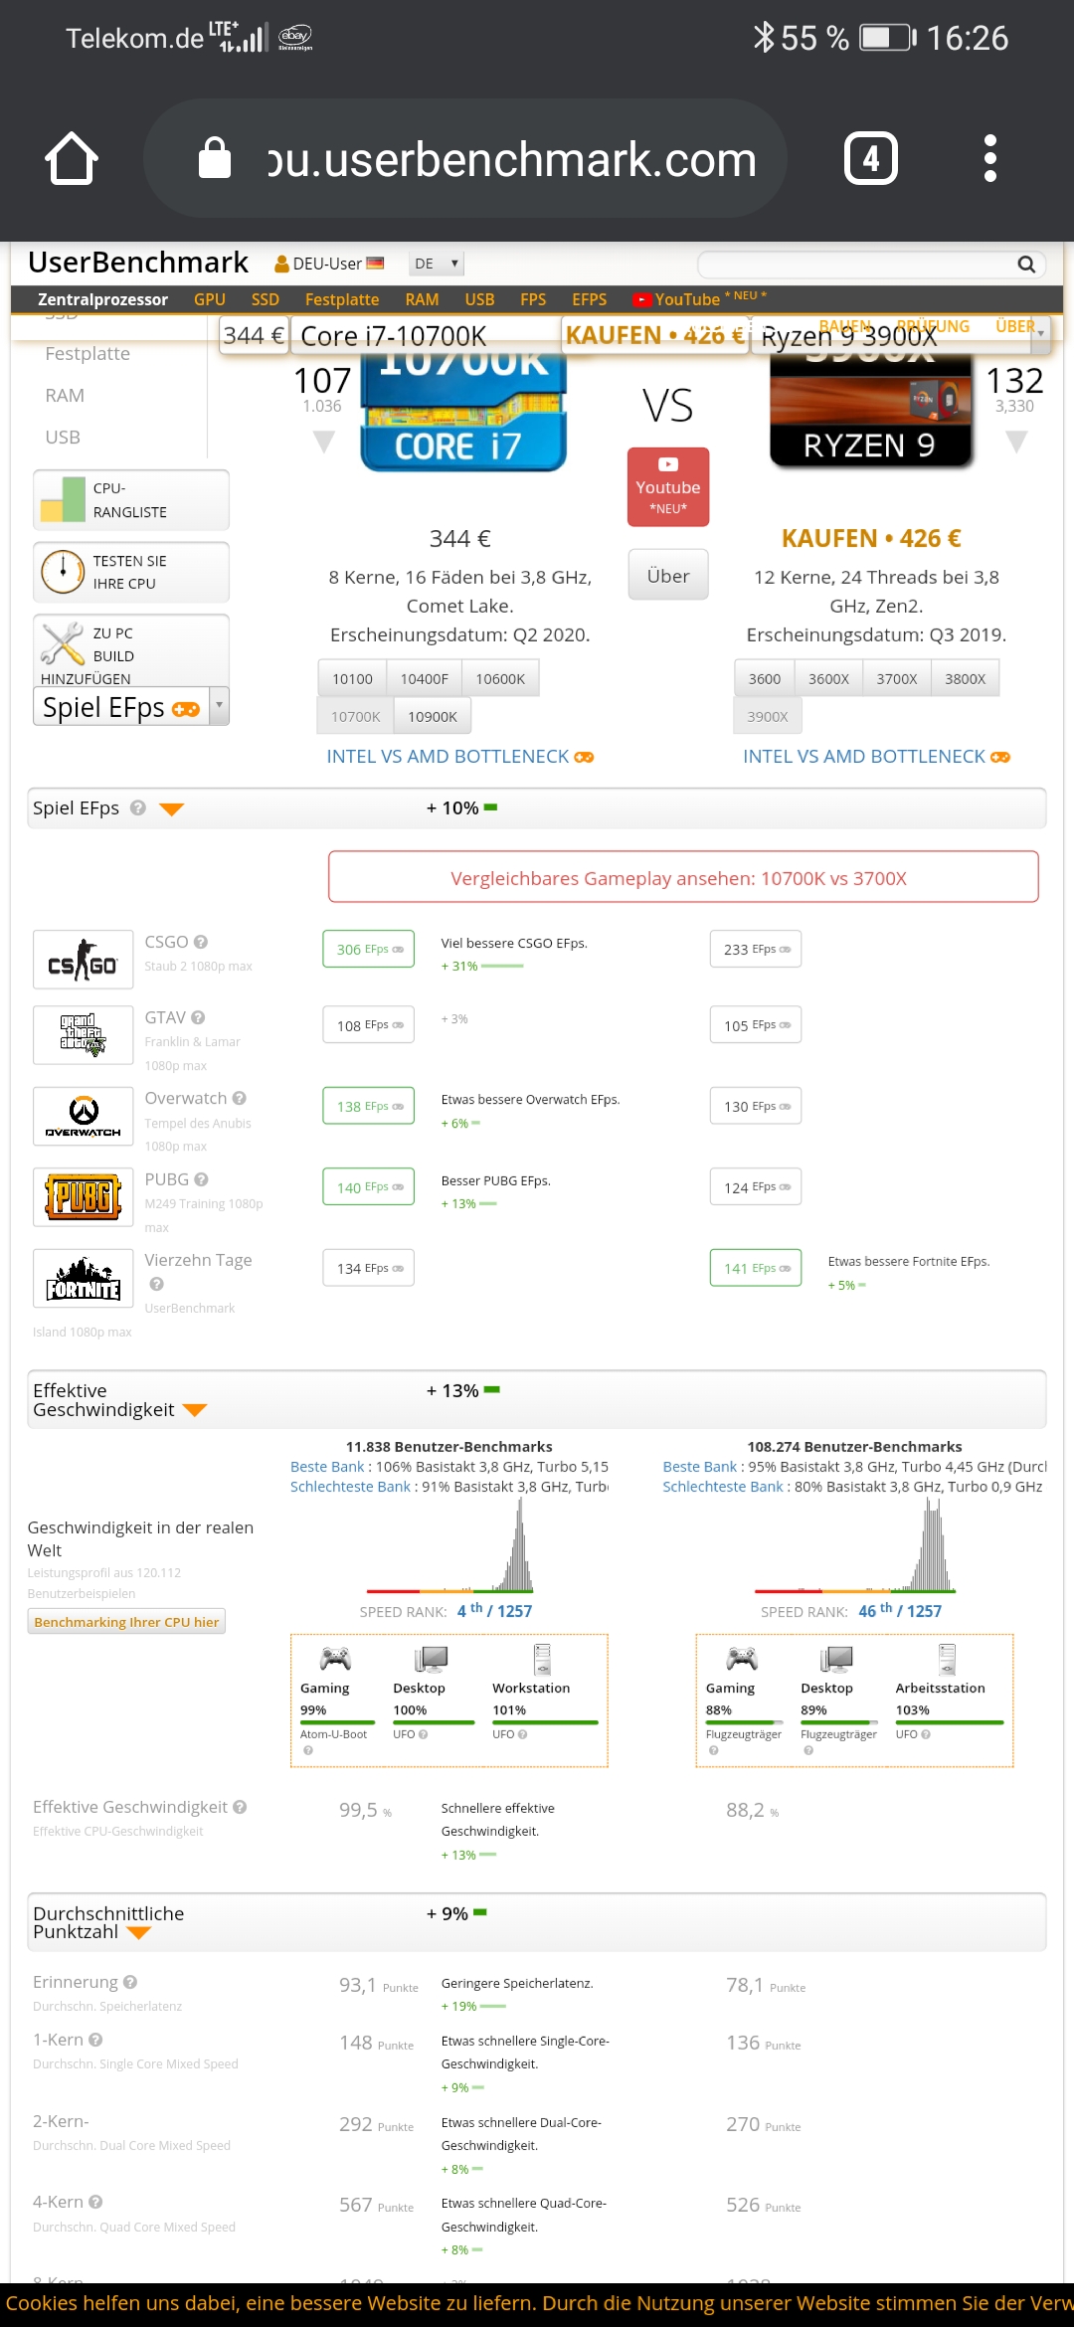Click the help icon next to Erinnerung
This screenshot has width=1074, height=2327.
coord(130,1982)
